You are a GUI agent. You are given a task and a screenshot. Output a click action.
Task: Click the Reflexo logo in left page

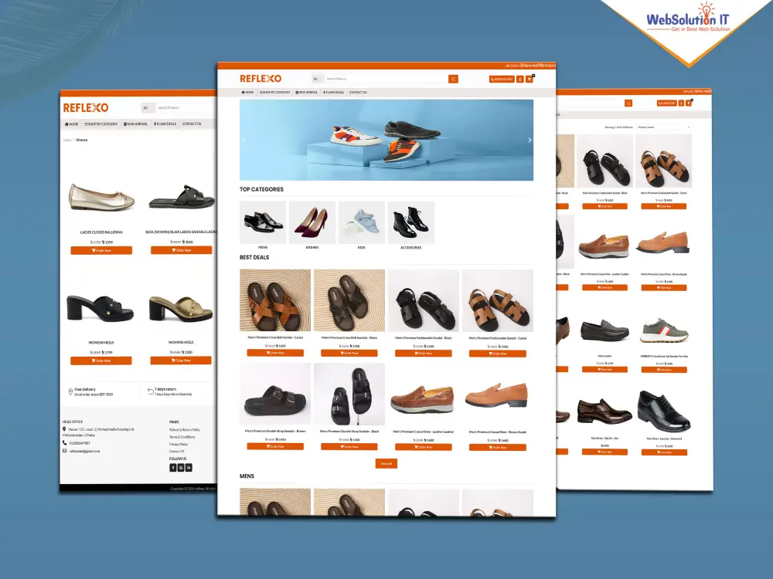(x=85, y=107)
